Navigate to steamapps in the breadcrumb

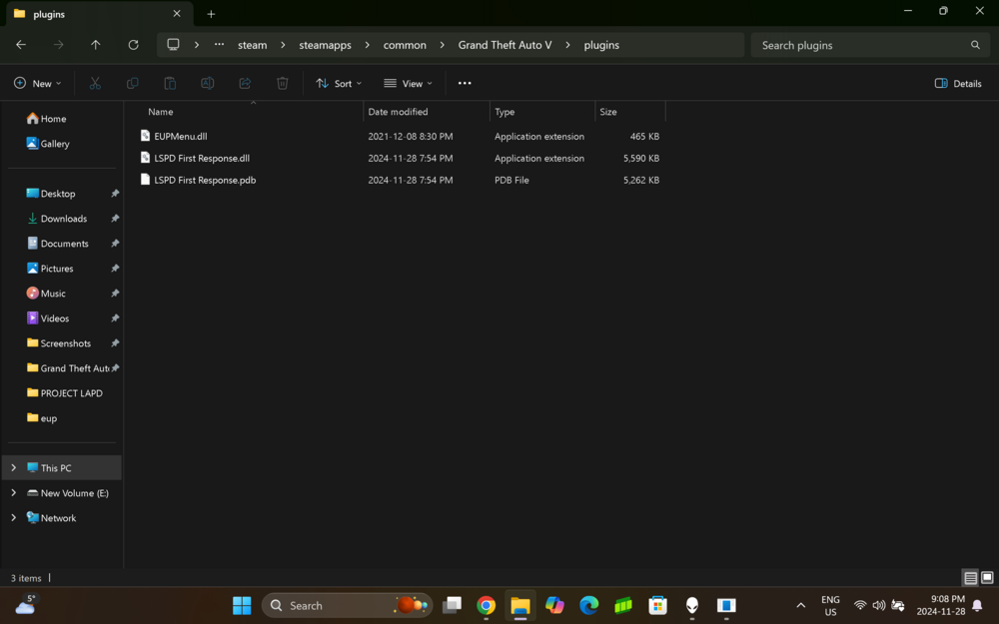tap(325, 45)
